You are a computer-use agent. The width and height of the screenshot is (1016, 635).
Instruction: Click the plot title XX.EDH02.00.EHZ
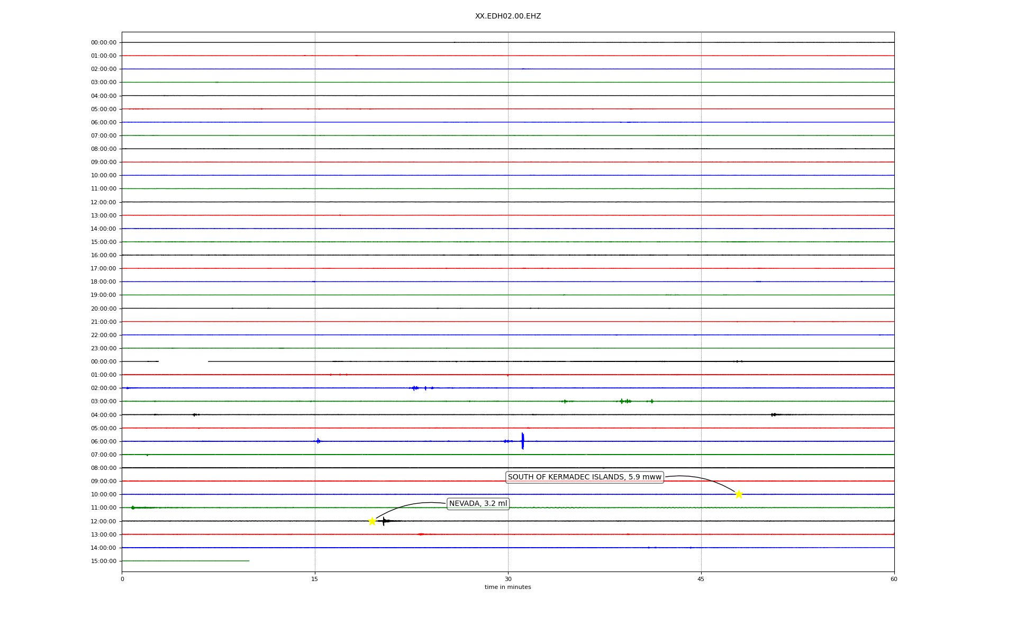pyautogui.click(x=507, y=16)
